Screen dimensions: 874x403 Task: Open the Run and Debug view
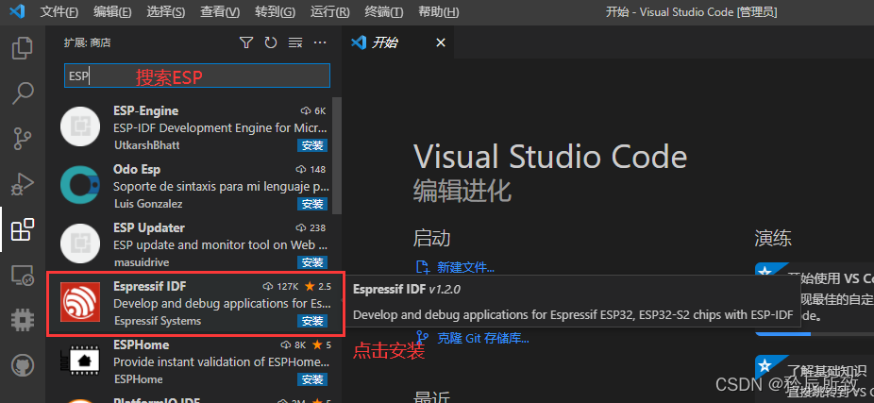[22, 184]
